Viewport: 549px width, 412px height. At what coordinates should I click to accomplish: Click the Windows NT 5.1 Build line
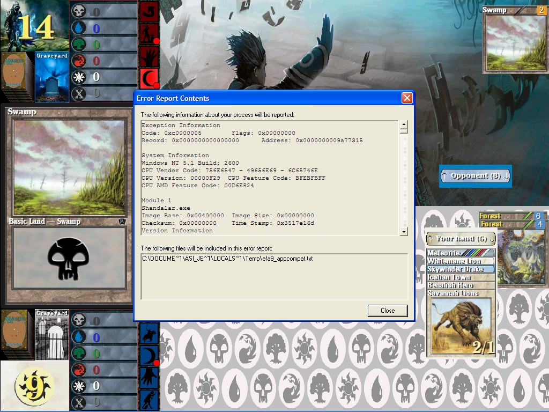point(190,163)
